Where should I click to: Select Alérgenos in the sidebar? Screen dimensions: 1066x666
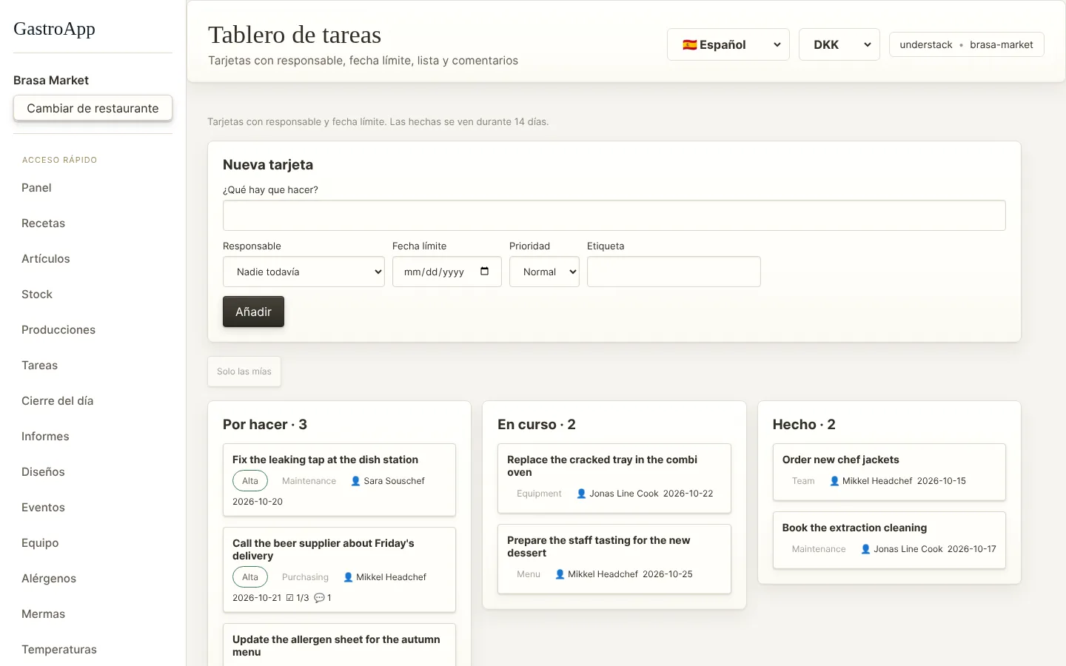point(49,579)
